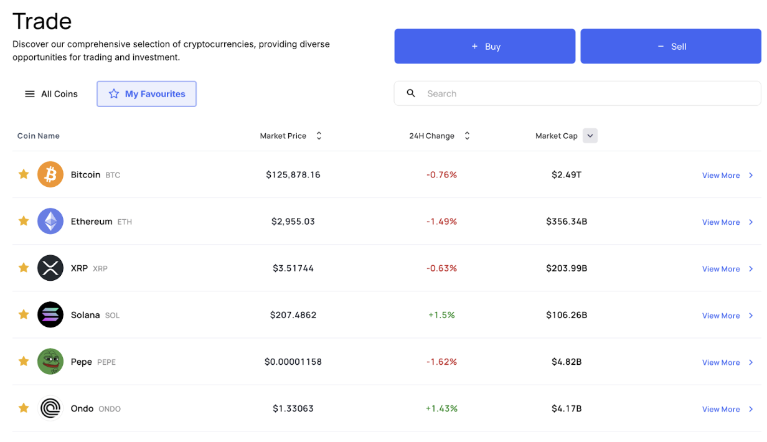Click Ondo price $1.33063
Image resolution: width=767 pixels, height=442 pixels.
(x=293, y=408)
